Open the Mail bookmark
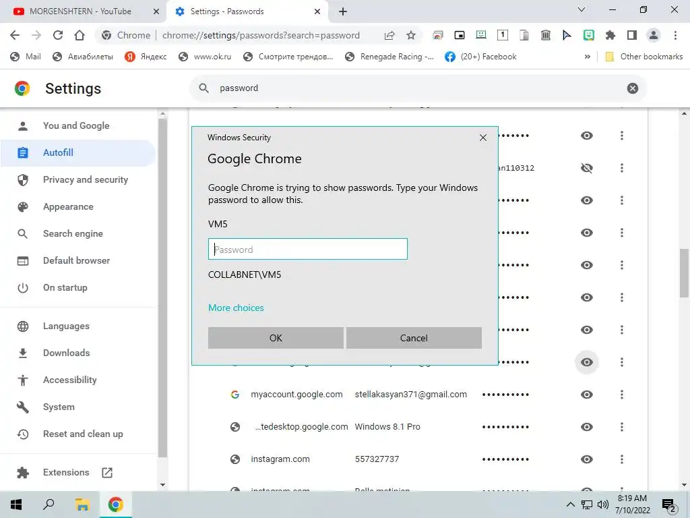 tap(26, 57)
